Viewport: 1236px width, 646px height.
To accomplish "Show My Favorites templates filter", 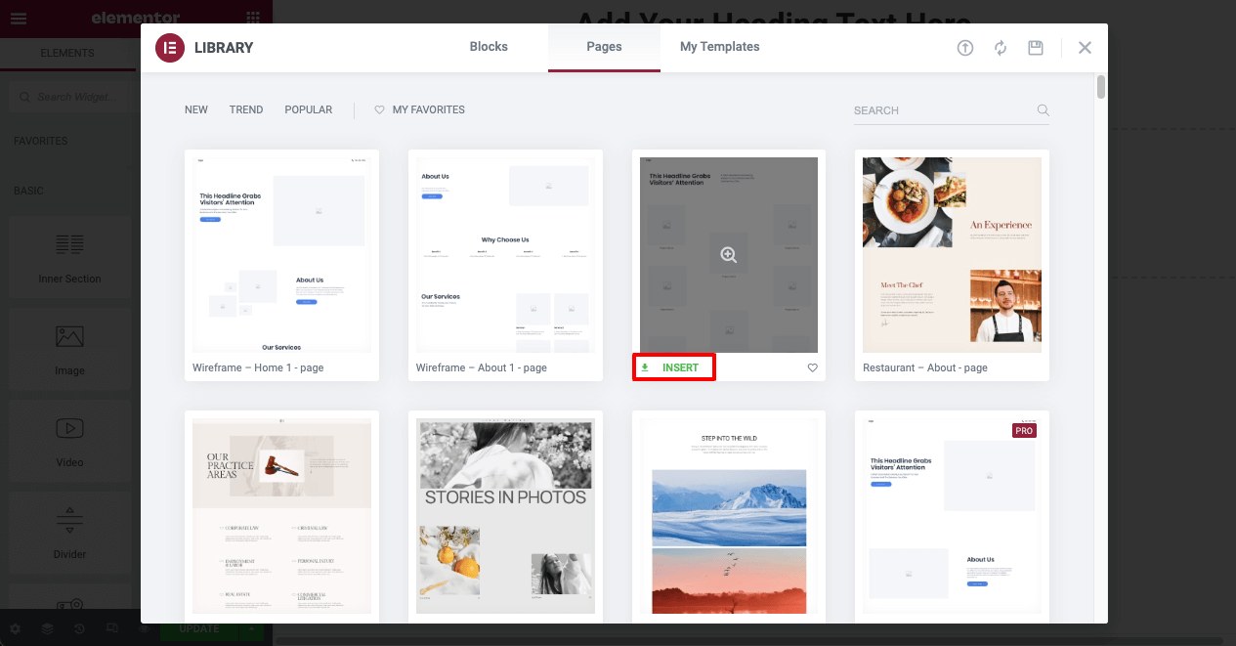I will click(420, 110).
